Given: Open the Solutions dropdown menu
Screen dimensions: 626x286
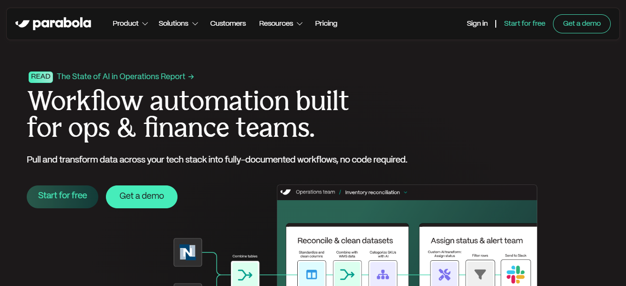Looking at the screenshot, I should pyautogui.click(x=178, y=23).
